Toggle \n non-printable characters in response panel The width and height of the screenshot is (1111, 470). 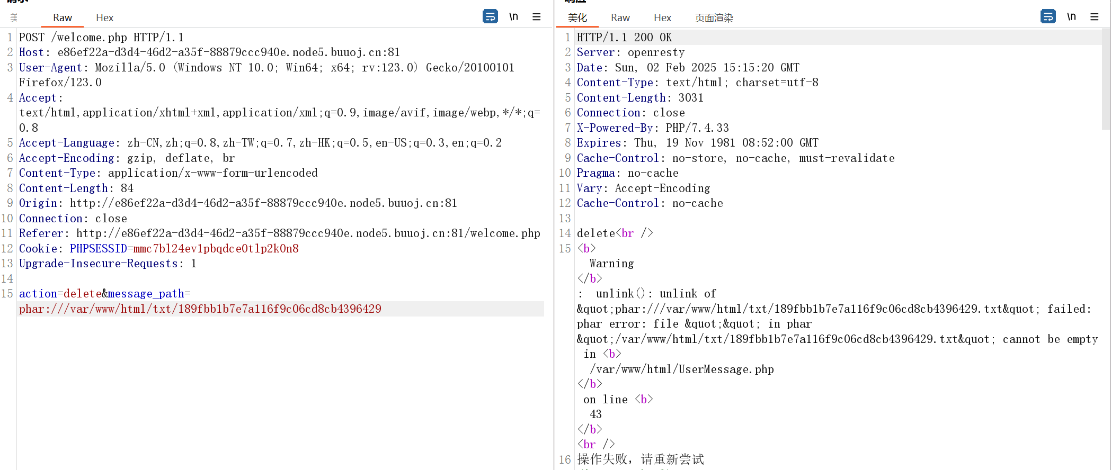pyautogui.click(x=1071, y=16)
